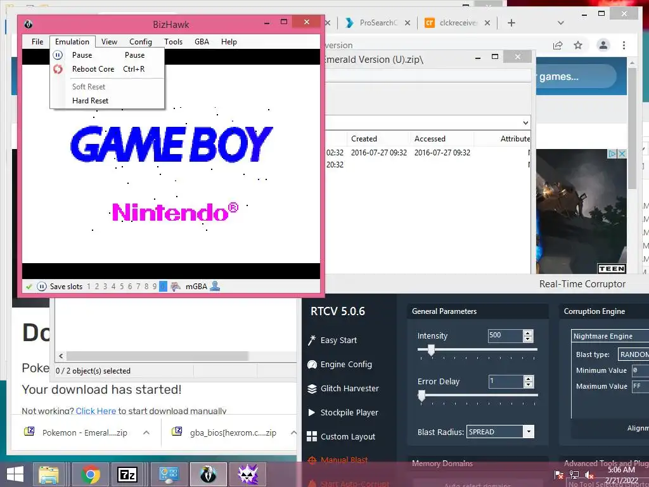
Task: Open a new Chrome tab
Action: click(511, 23)
